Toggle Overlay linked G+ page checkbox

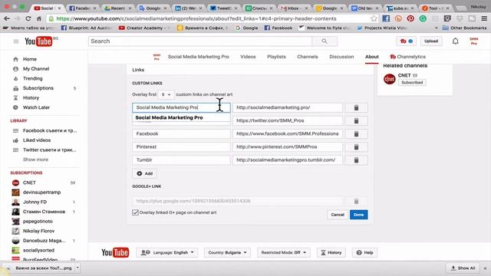(135, 212)
